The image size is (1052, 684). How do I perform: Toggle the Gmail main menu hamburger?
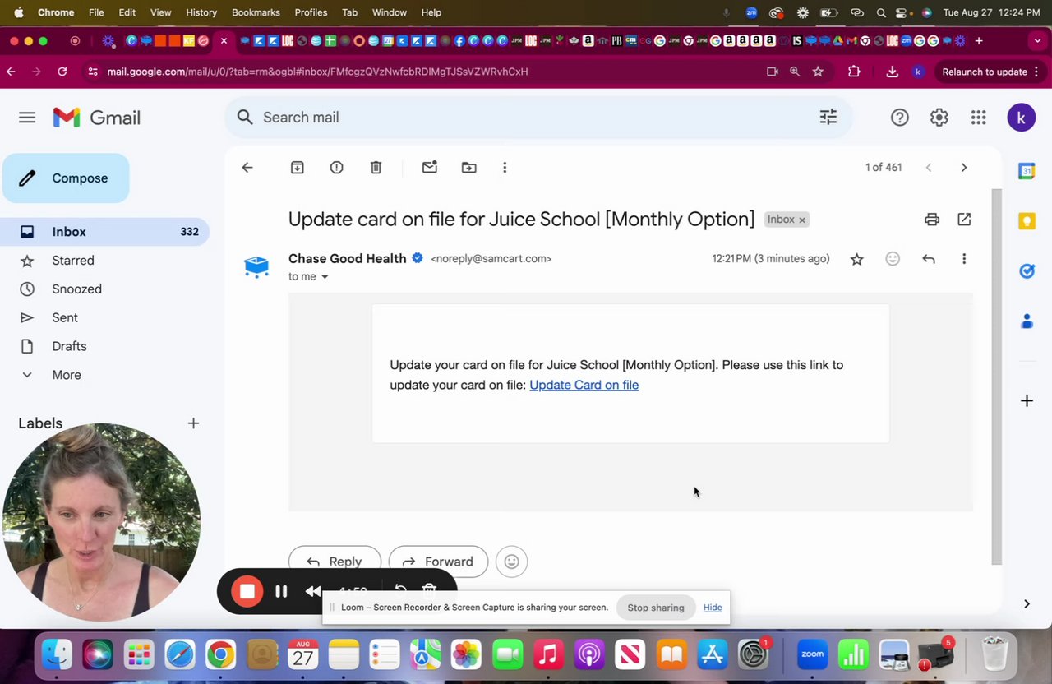27,118
